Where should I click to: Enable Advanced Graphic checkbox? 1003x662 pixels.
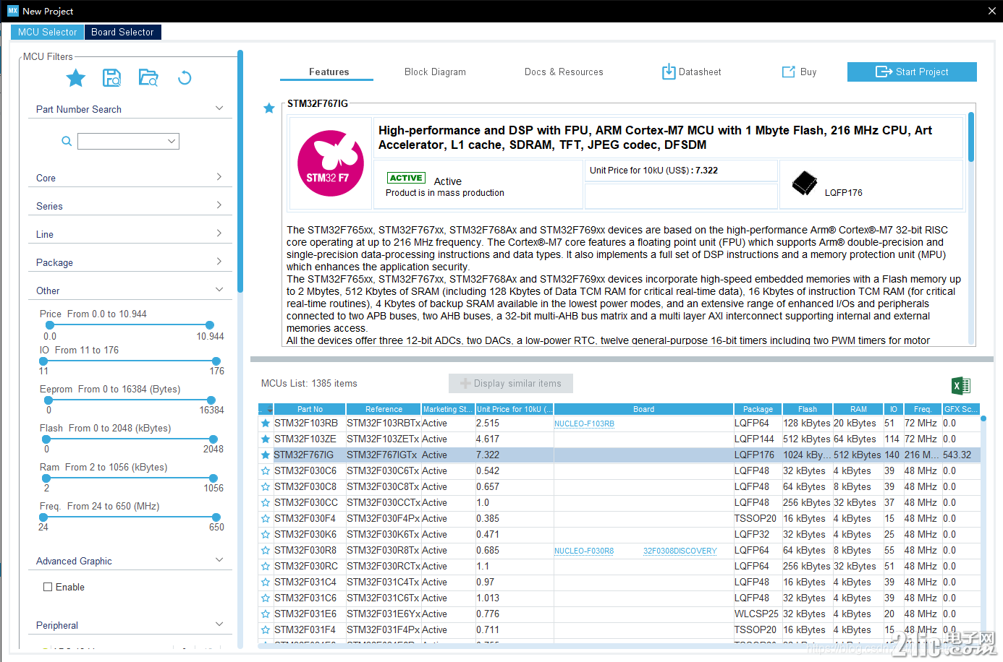point(48,587)
